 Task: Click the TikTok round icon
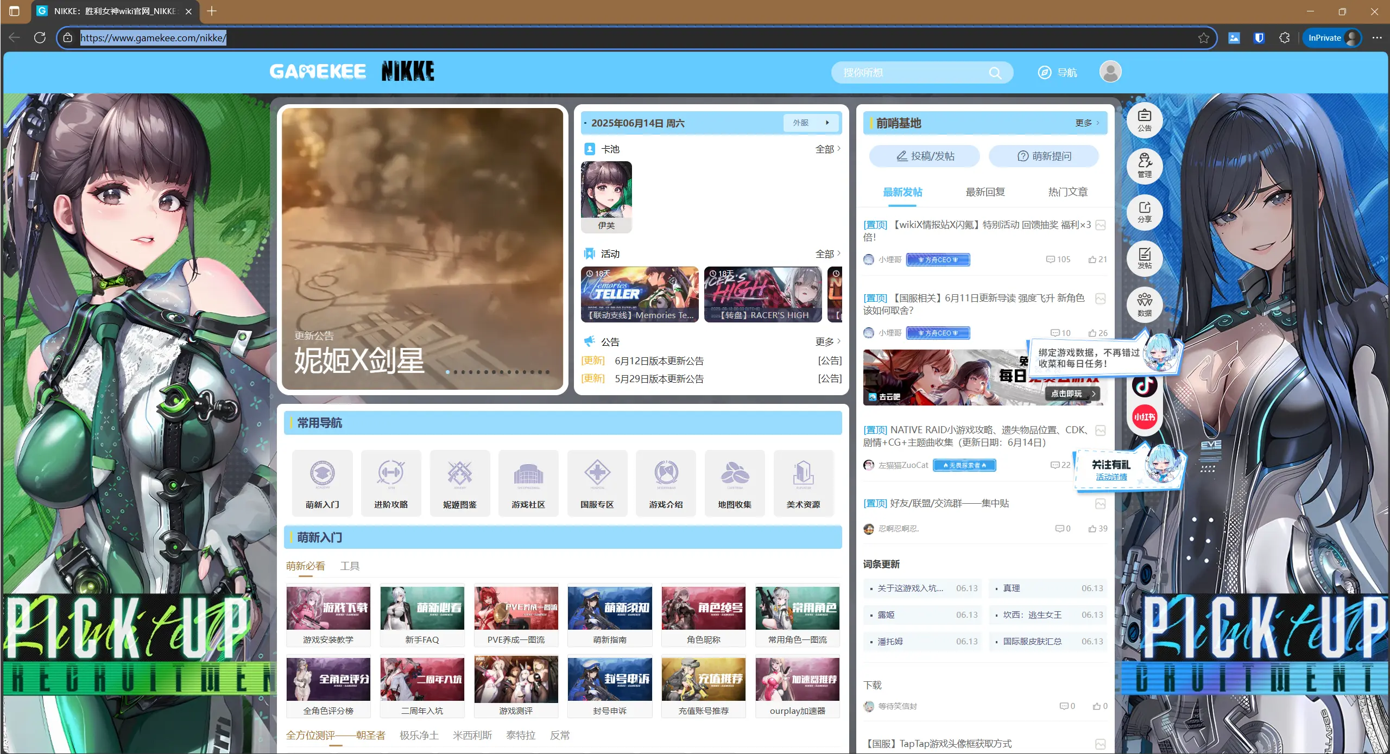coord(1144,386)
